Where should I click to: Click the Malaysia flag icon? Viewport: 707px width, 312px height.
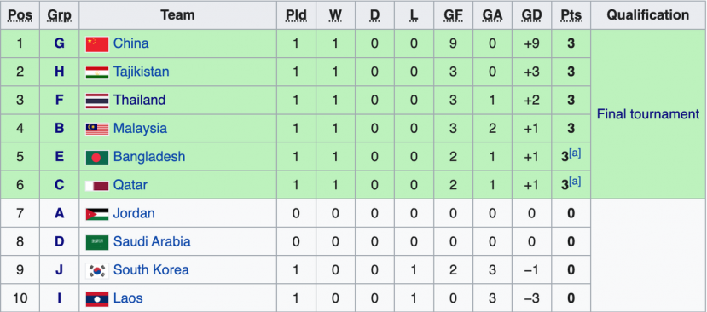click(97, 129)
